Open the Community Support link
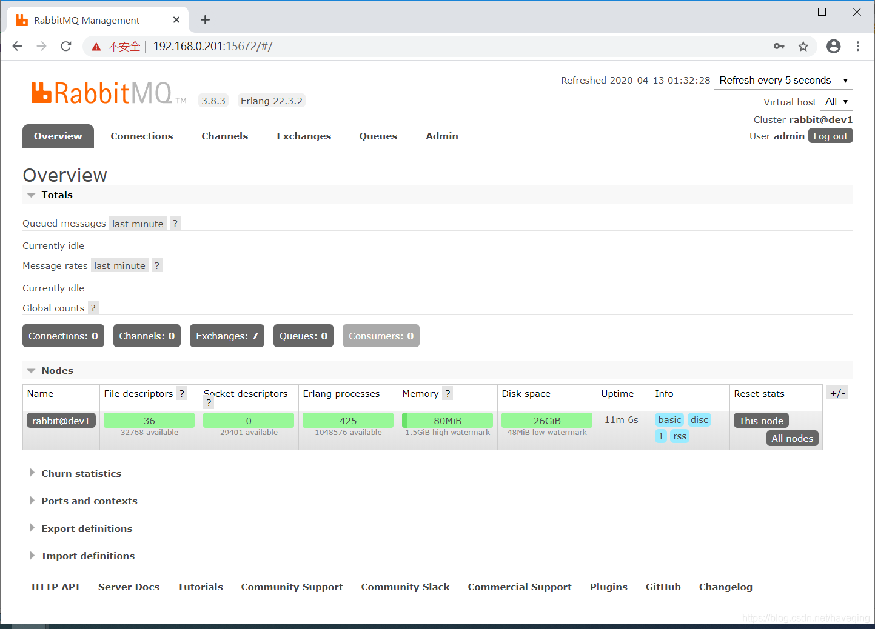The width and height of the screenshot is (875, 629). tap(292, 587)
